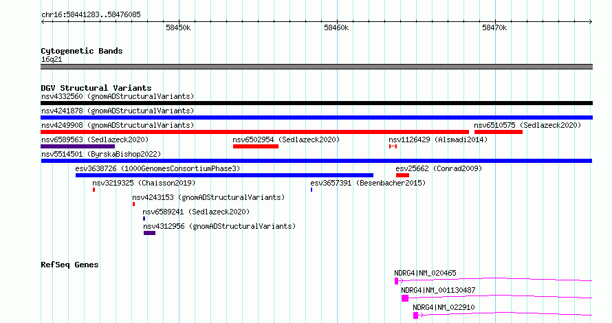612x323 pixels.
Task: Open nsv6510575 (Sedlazeck2020) label
Action: tap(527, 125)
